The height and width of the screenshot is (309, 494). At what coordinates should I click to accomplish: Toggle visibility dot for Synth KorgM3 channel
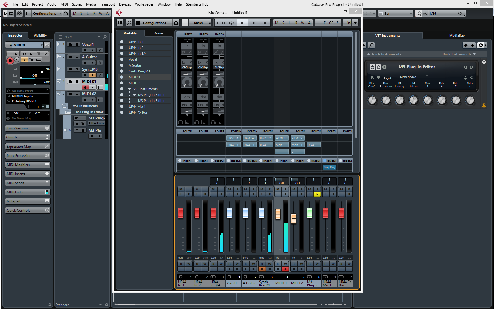click(x=121, y=71)
